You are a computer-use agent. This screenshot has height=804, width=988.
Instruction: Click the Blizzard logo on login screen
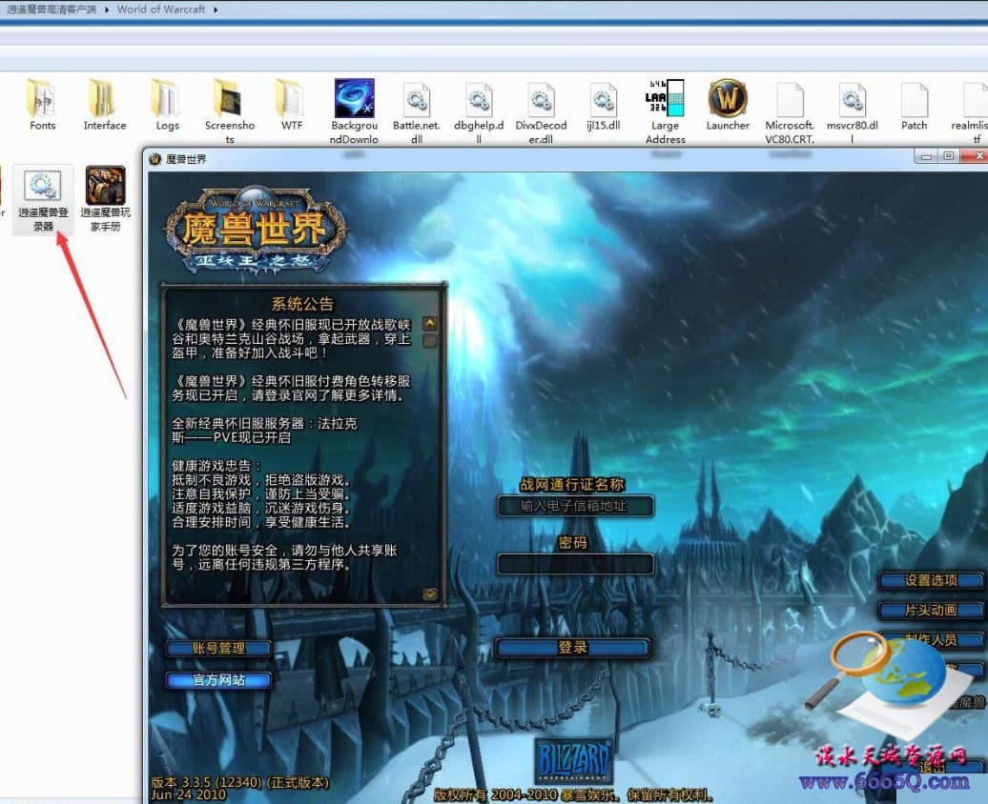573,760
